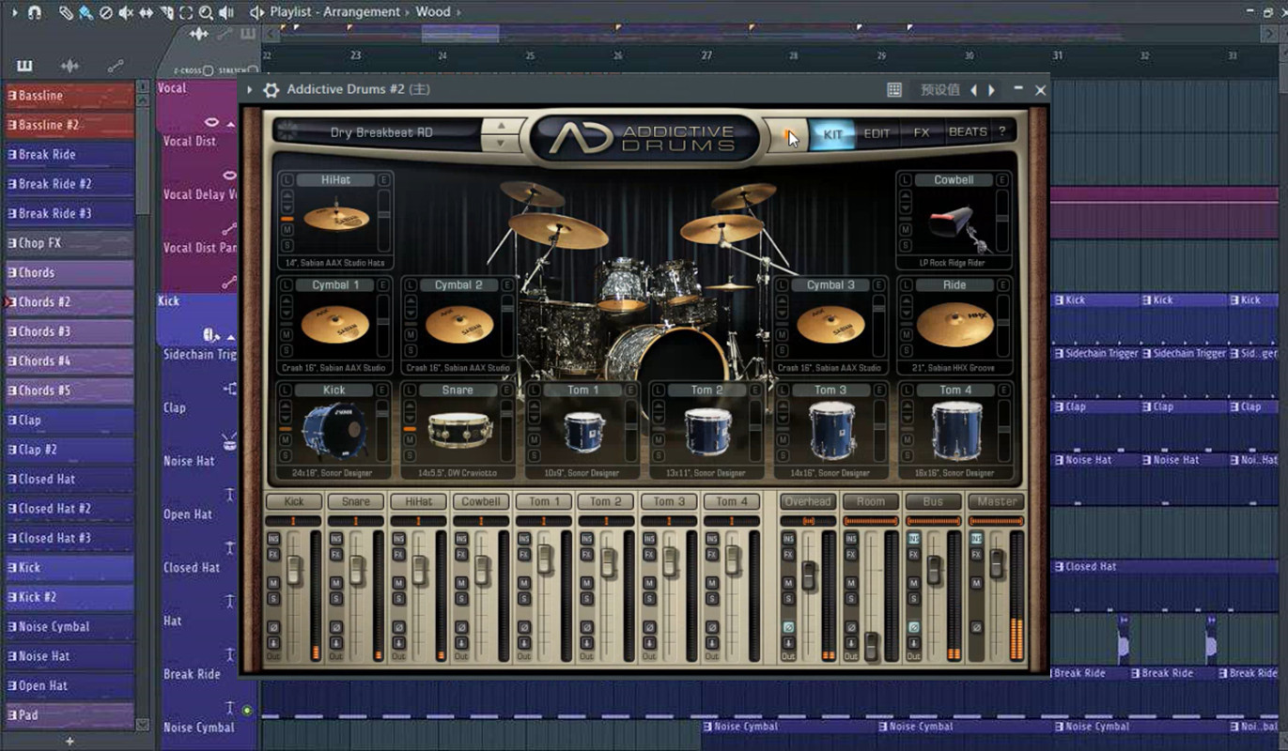Select Chords #2 pattern in picker

click(x=70, y=302)
